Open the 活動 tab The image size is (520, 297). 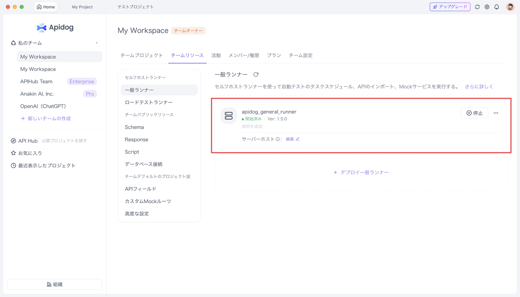[216, 55]
